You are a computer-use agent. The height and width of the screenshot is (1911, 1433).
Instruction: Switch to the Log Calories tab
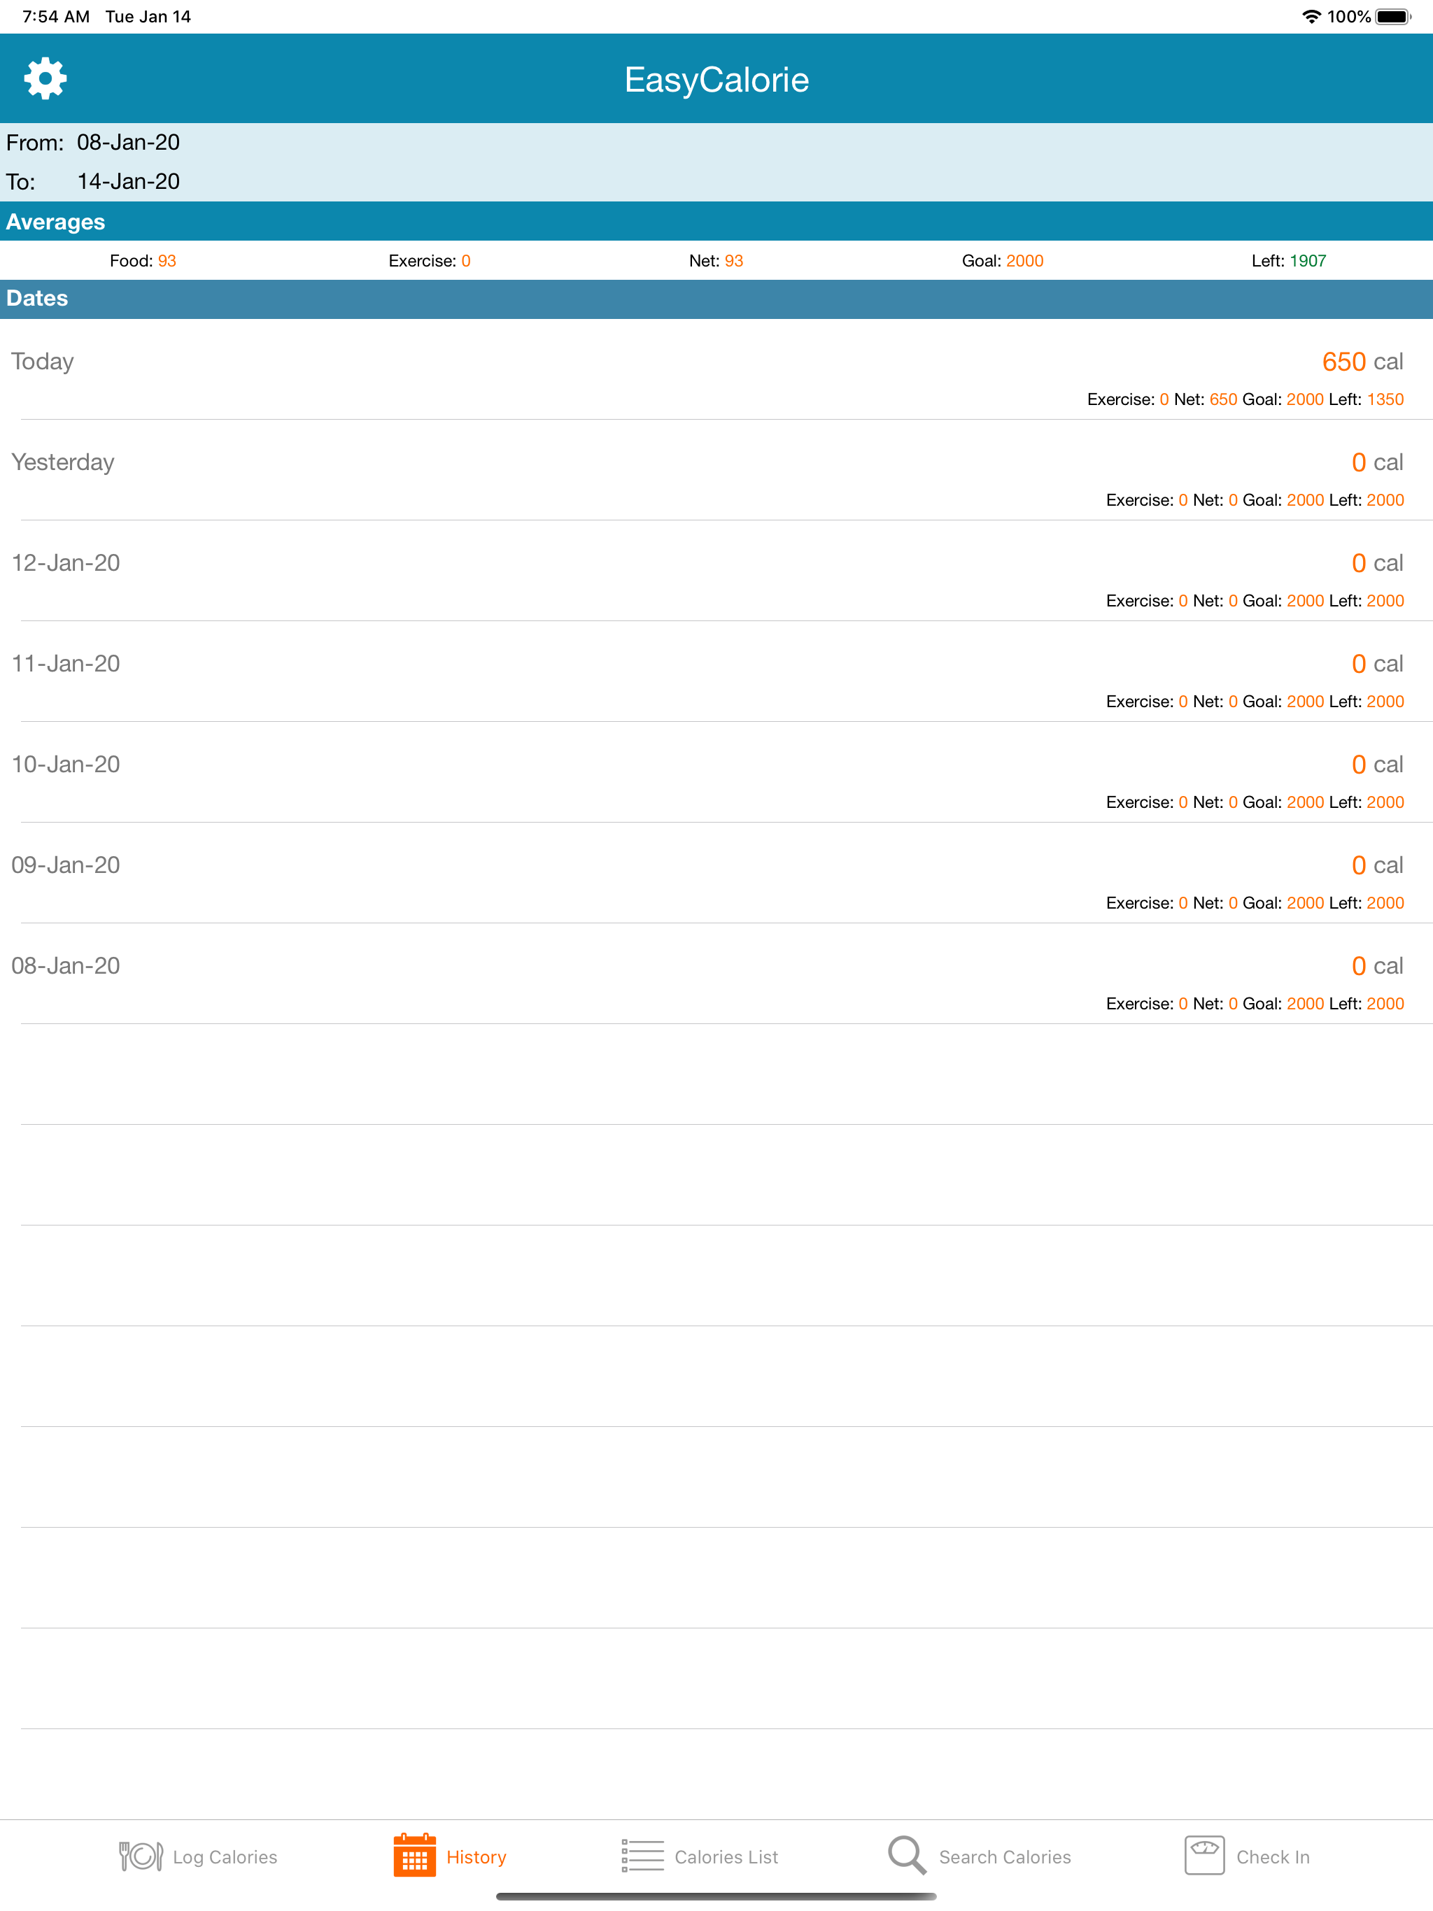point(198,1856)
